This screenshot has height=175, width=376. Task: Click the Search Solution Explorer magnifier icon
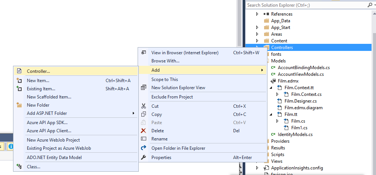click(370, 5)
